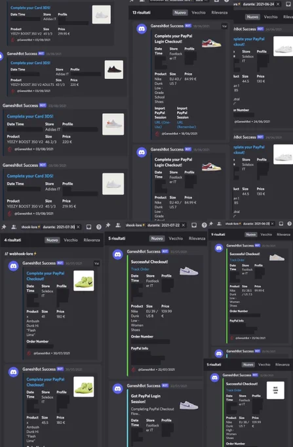Screen dimensions: 293x447
Task: Open pinned messages in 2021-07-22 search panel
Action: tap(108, 225)
